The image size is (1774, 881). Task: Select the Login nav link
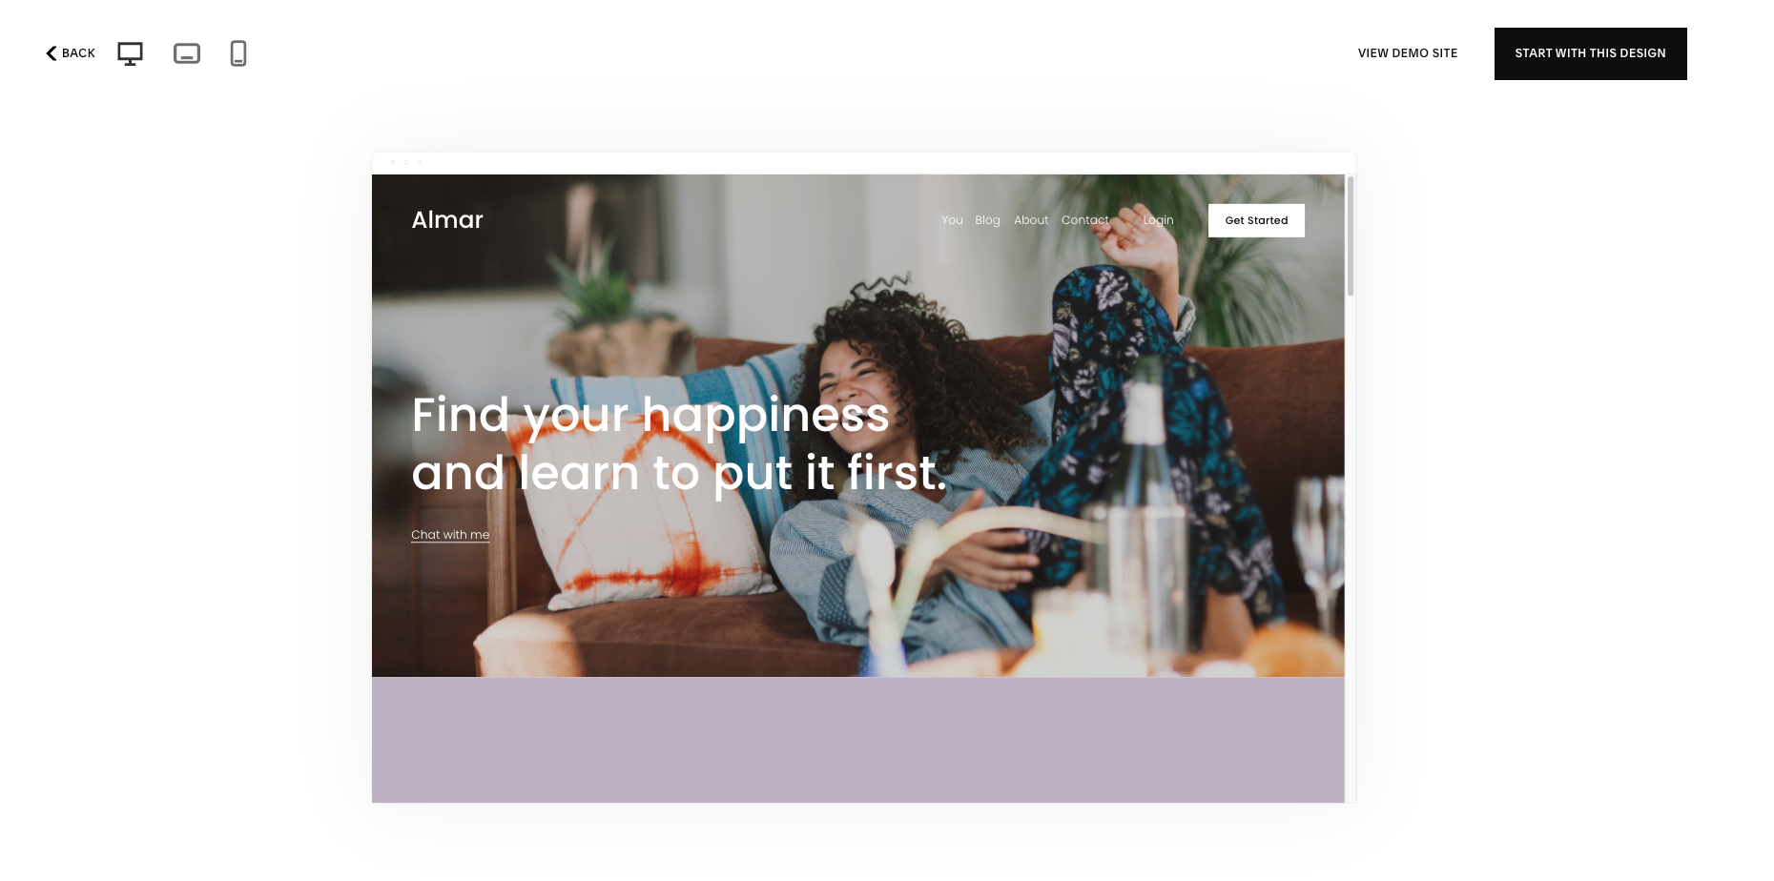pos(1158,220)
